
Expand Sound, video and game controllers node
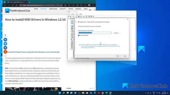(x=70, y=58)
